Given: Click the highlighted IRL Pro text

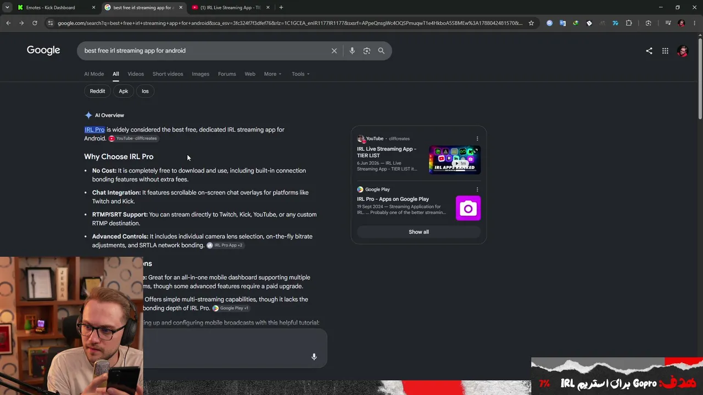Looking at the screenshot, I should tap(94, 129).
